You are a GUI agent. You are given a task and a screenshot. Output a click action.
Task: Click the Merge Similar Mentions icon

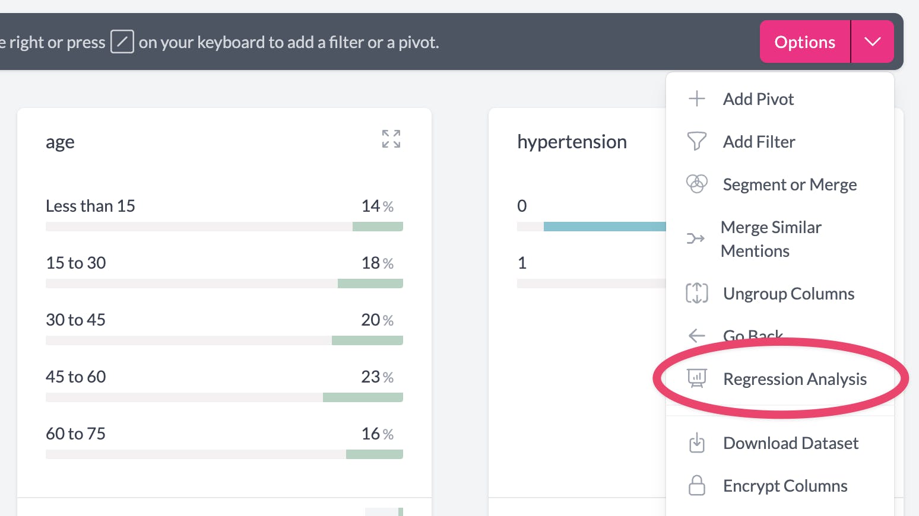coord(695,239)
